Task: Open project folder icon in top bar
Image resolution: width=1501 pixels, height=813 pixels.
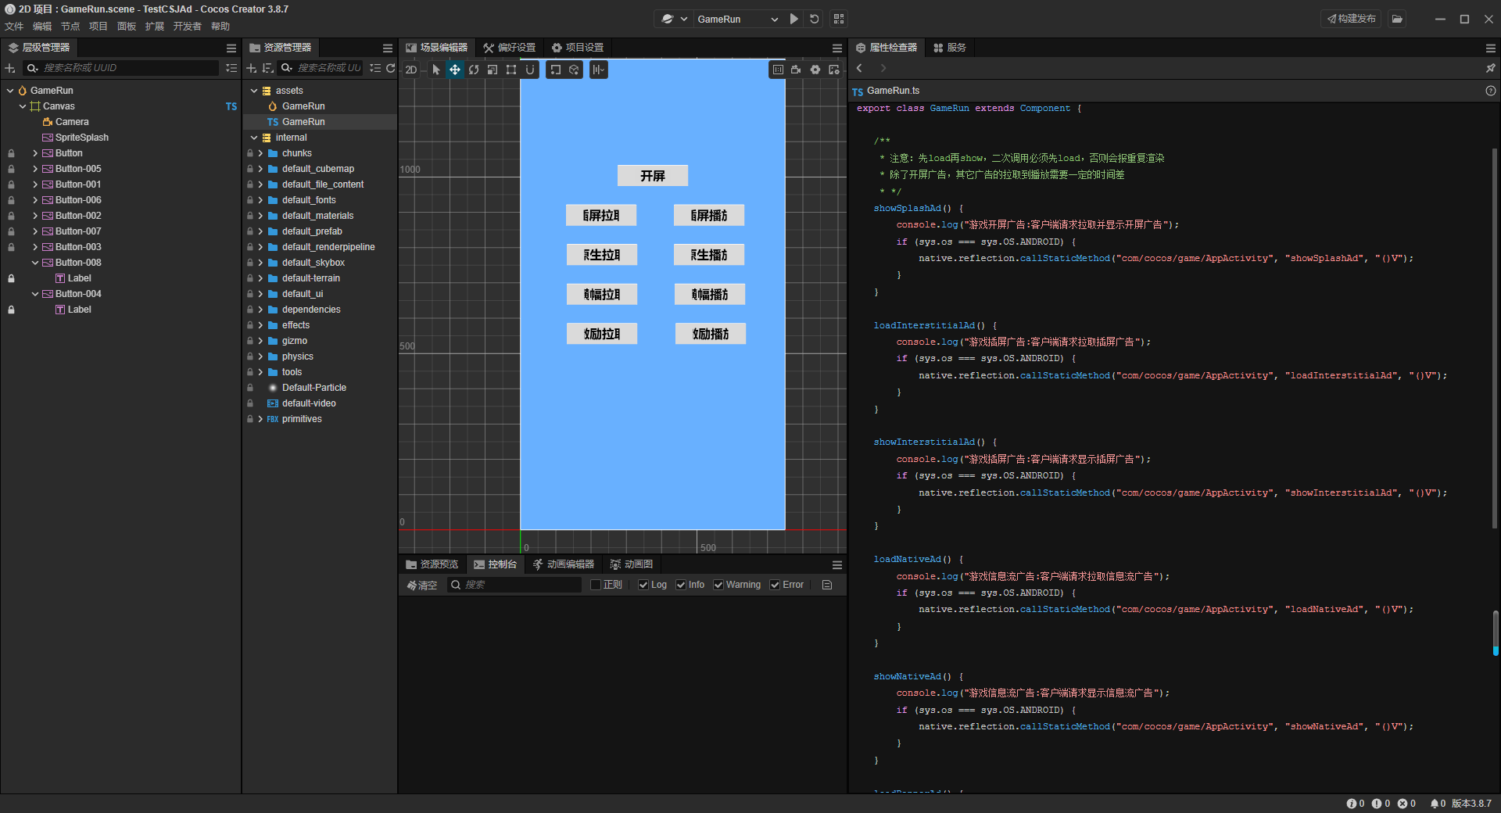Action: click(x=1397, y=19)
